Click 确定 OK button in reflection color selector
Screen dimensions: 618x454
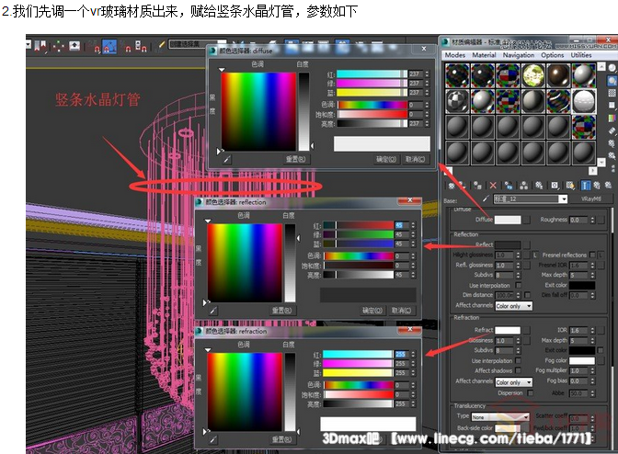pos(372,311)
